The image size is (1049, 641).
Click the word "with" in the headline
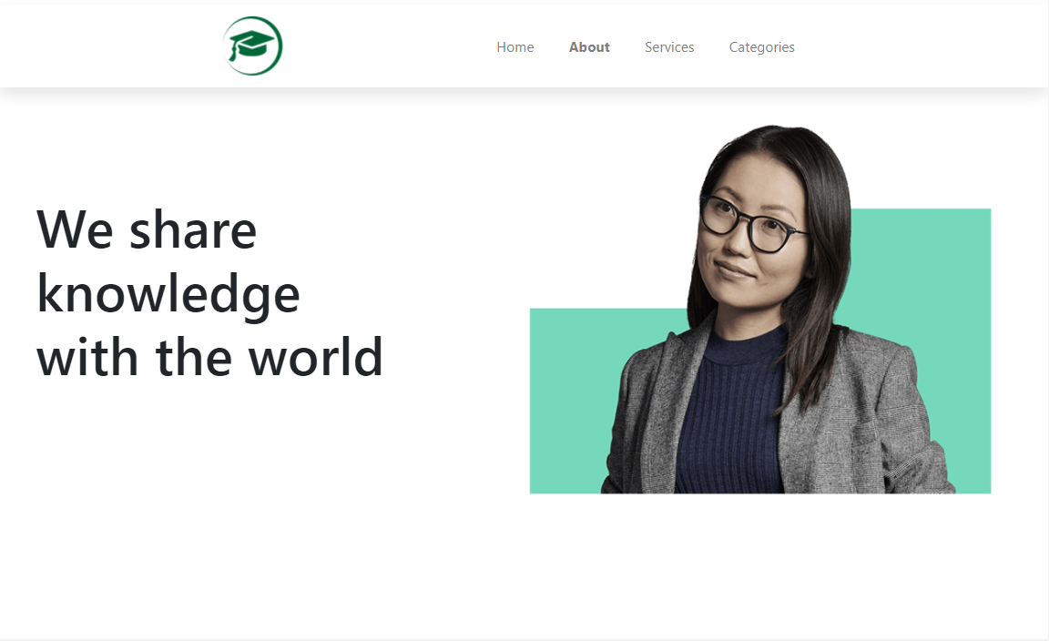[87, 357]
